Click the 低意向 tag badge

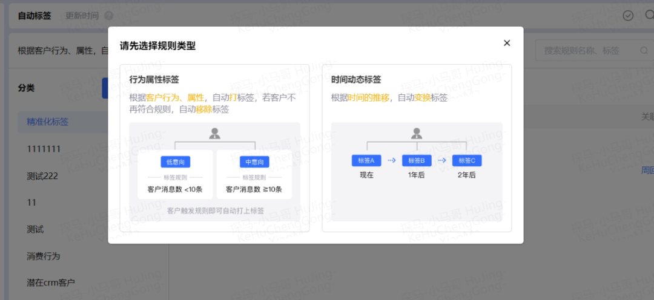176,162
